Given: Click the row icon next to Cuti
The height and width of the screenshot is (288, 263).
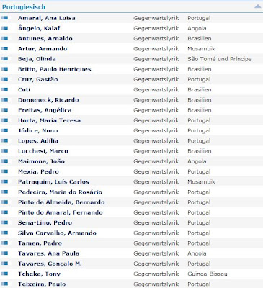Looking at the screenshot, I should coord(4,89).
